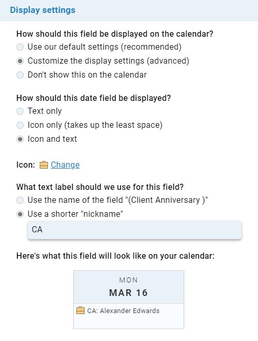
Task: Select Use a shorter nickname option
Action: (x=20, y=214)
